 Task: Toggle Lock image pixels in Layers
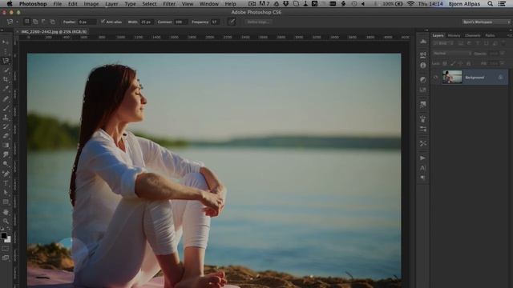pos(453,63)
